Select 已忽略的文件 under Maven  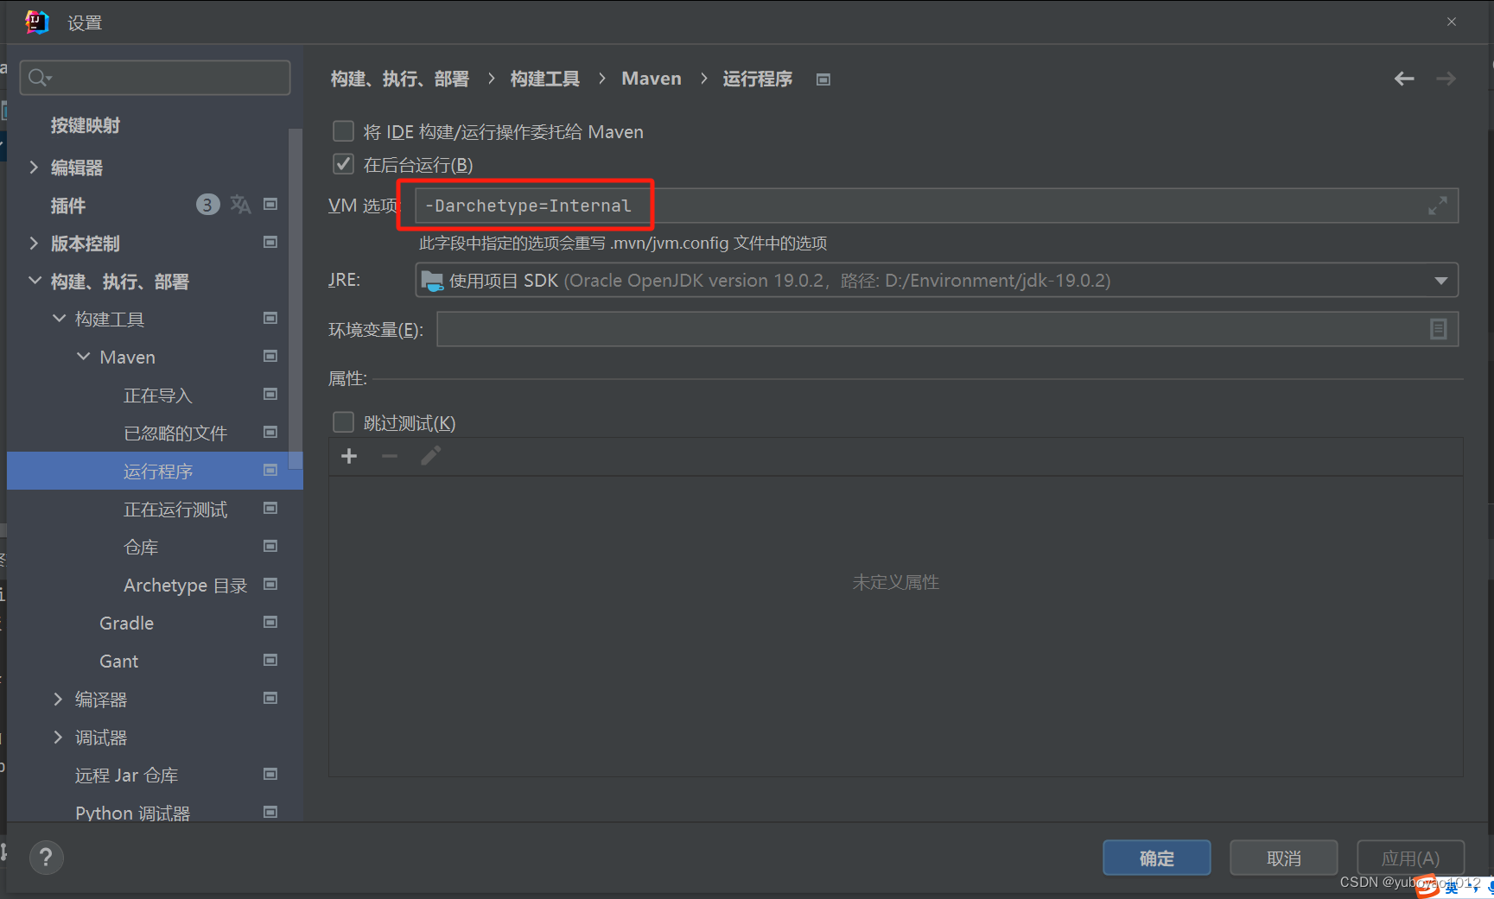click(175, 434)
